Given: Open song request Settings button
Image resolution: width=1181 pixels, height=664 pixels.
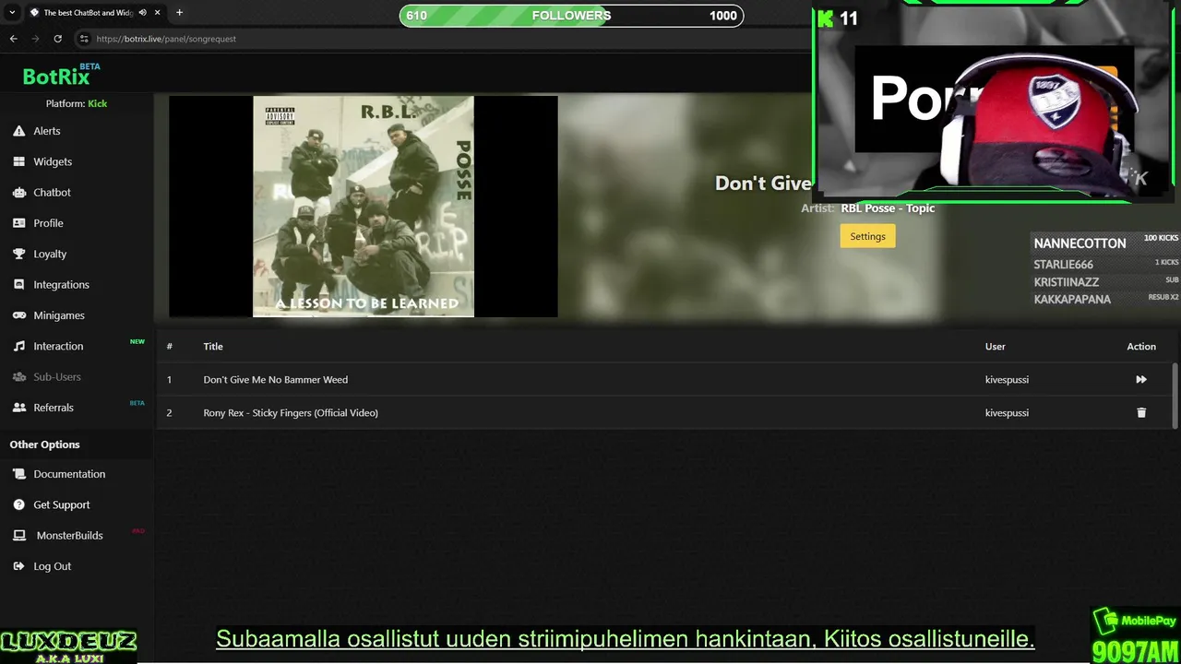Looking at the screenshot, I should coord(867,236).
